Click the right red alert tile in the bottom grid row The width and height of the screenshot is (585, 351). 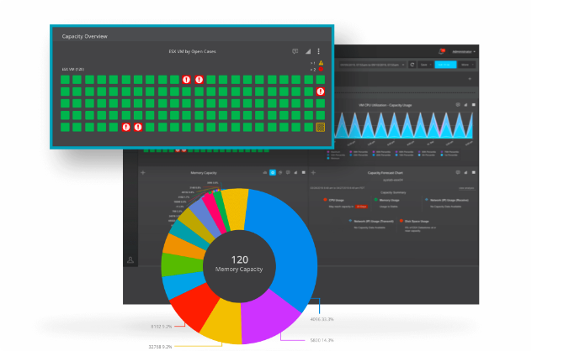tap(138, 128)
